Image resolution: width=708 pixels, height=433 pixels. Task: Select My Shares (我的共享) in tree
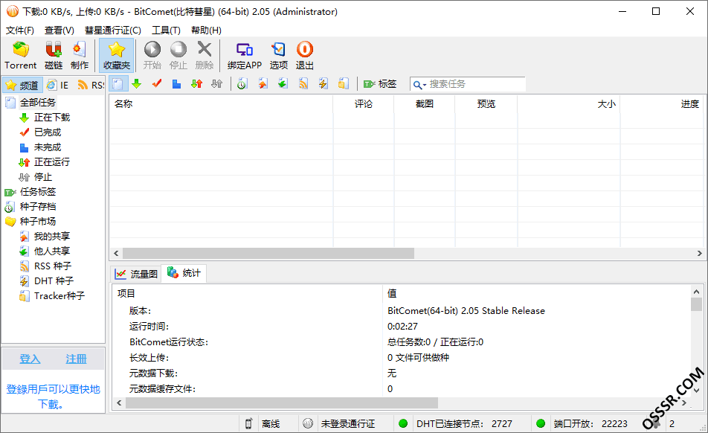[52, 237]
